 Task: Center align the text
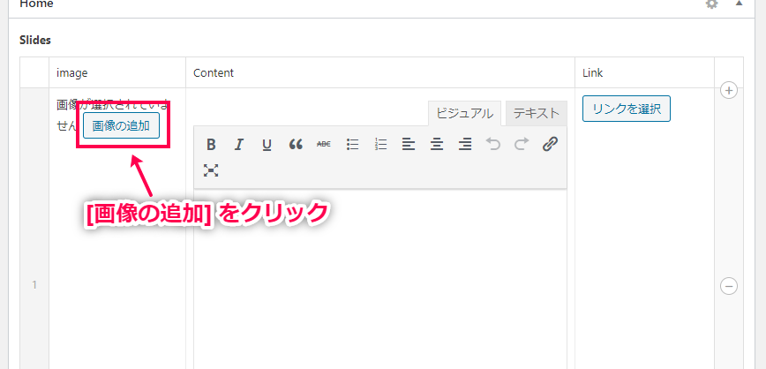437,144
